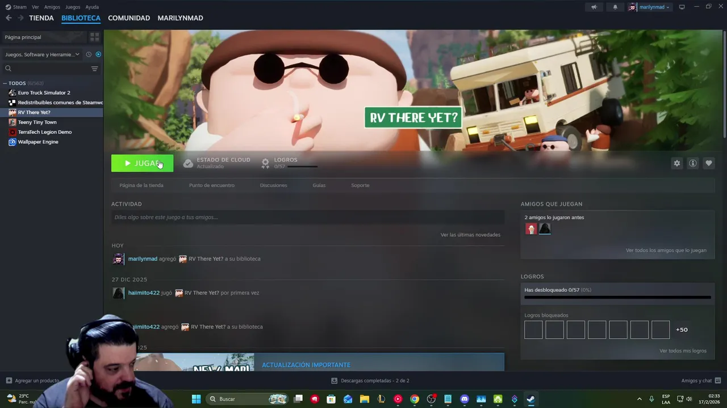
Task: Go back with the left arrow
Action: [x=9, y=18]
